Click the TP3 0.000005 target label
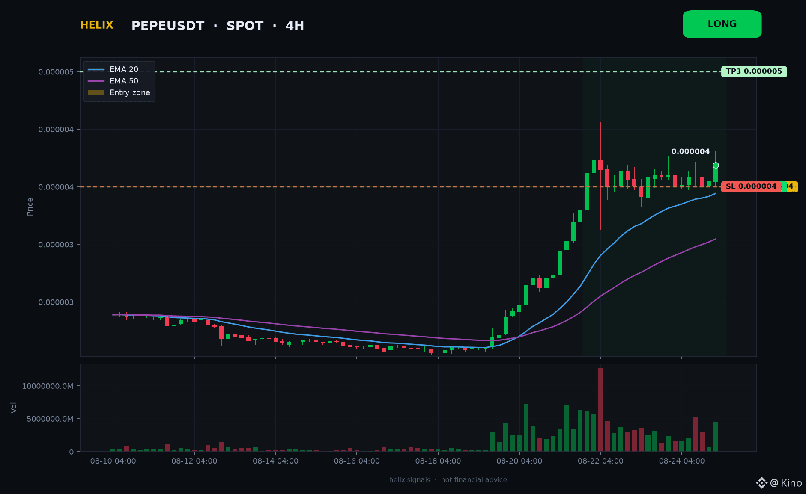The height and width of the screenshot is (494, 806). pyautogui.click(x=754, y=71)
